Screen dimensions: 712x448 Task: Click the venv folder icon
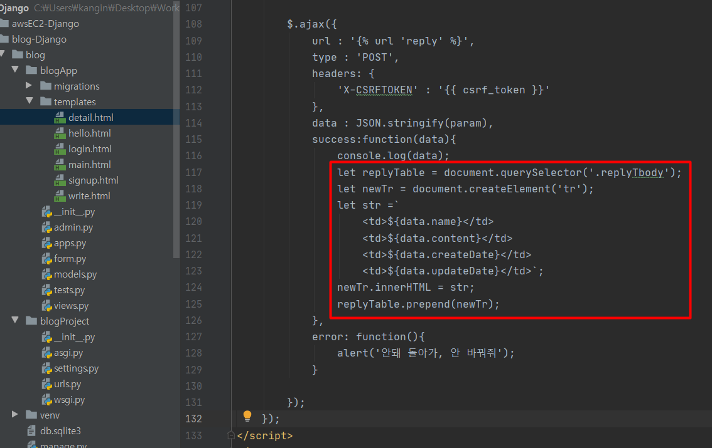[31, 415]
